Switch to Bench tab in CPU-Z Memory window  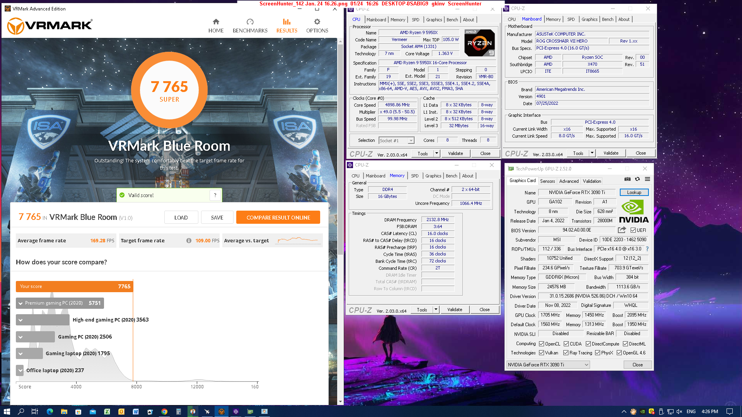(451, 176)
